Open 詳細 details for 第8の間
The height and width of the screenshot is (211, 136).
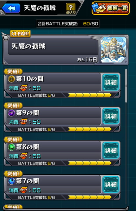111,150
